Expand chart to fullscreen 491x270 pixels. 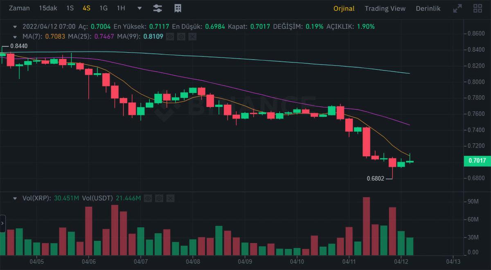click(x=457, y=9)
